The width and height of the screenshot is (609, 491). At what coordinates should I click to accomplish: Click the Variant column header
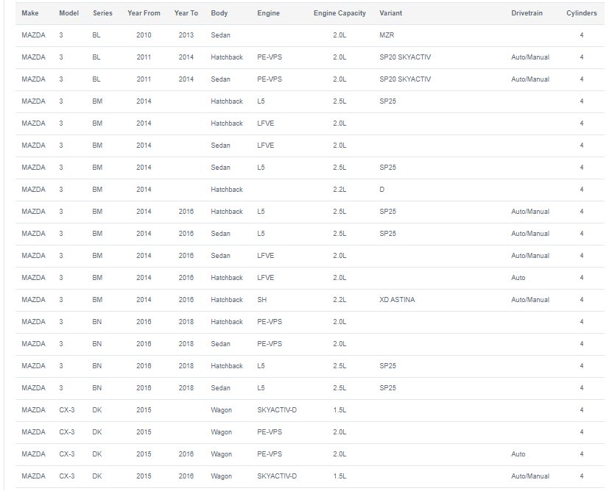[391, 13]
